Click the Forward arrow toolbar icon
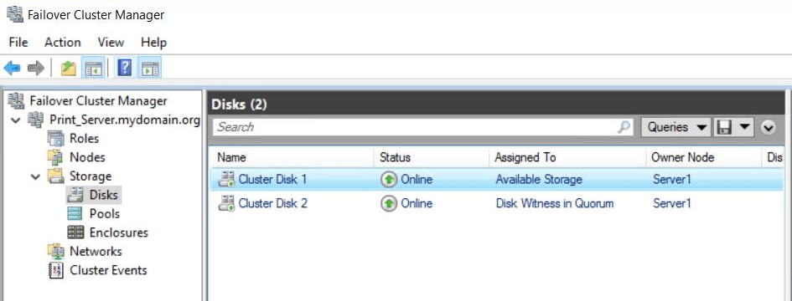The image size is (792, 301). point(36,68)
